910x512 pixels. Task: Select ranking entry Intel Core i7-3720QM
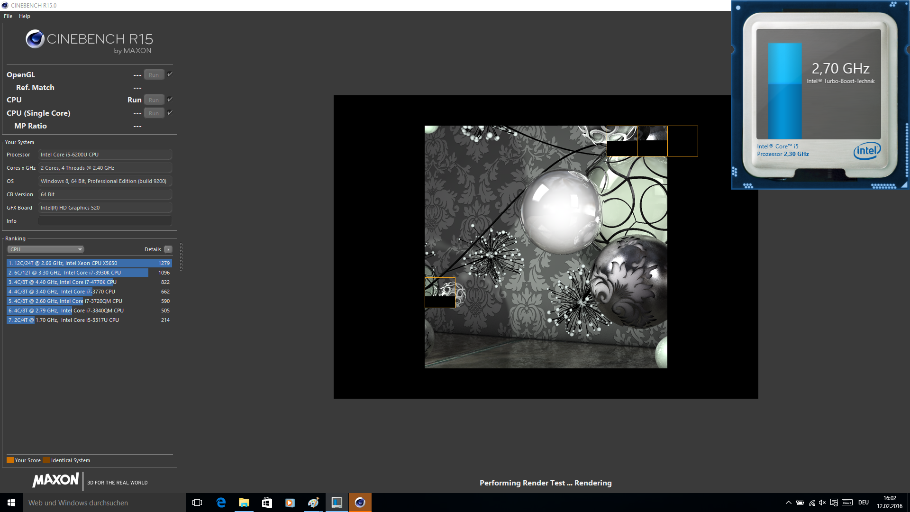click(x=89, y=301)
